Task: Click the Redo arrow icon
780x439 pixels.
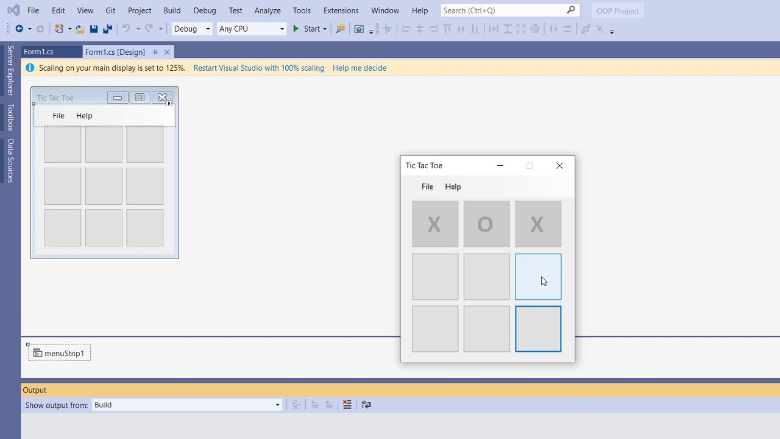Action: pos(149,29)
